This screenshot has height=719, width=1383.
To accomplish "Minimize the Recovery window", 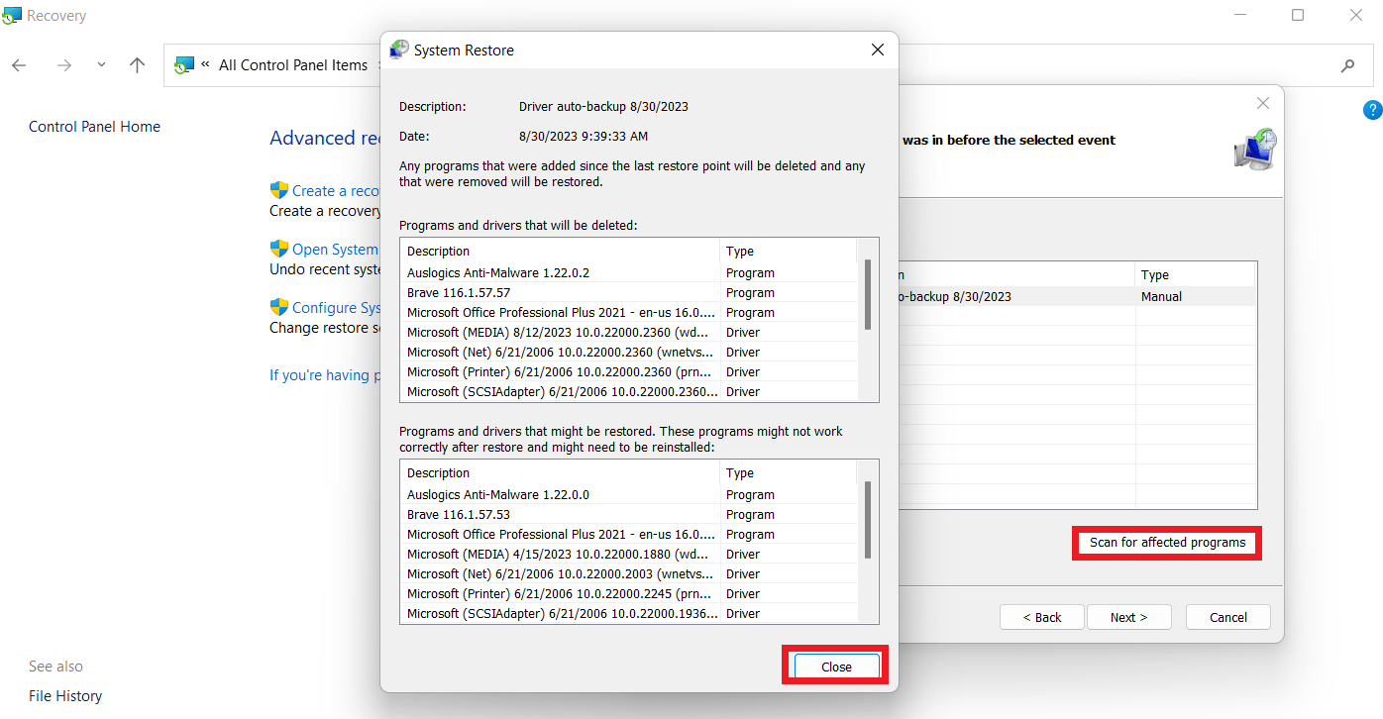I will point(1239,15).
